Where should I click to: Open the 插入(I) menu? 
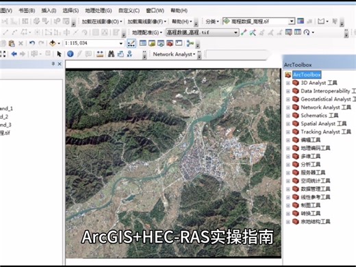[49, 10]
